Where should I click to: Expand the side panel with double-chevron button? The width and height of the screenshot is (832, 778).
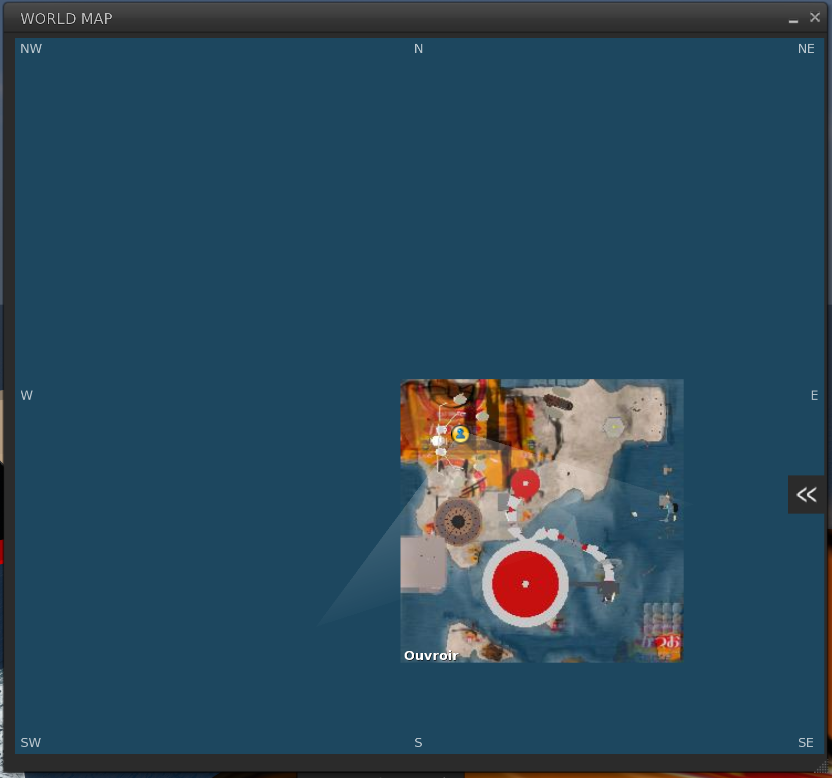click(x=806, y=494)
